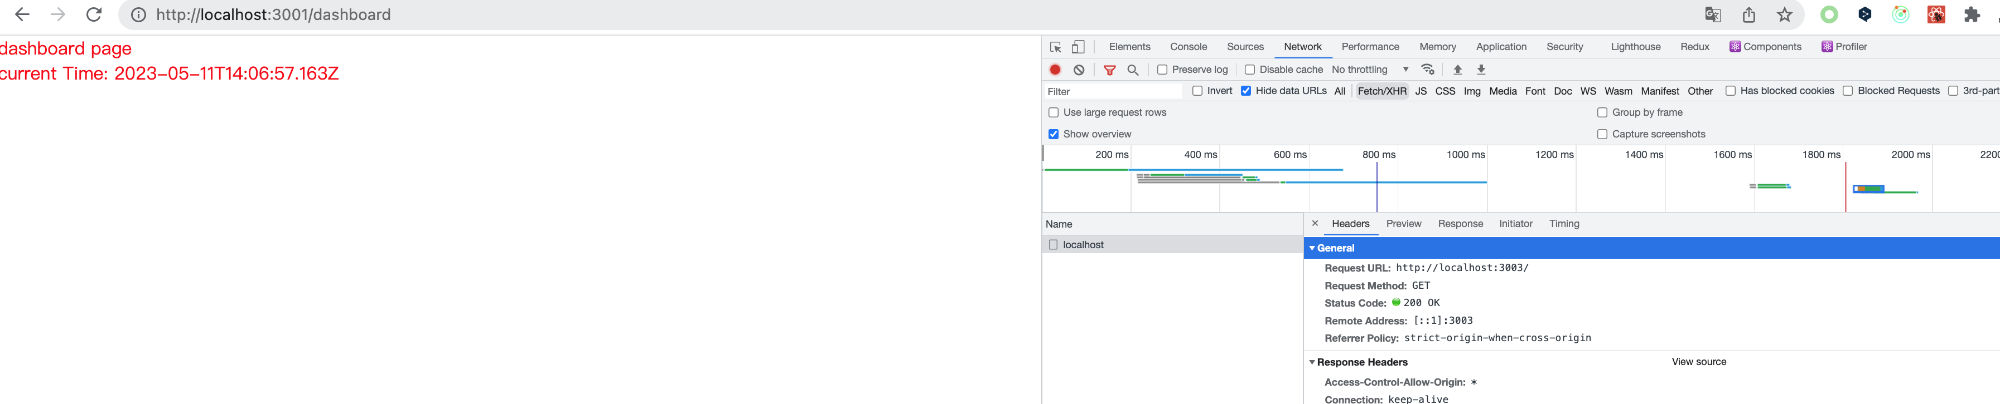Enable Group by frame
2000x404 pixels.
click(x=1602, y=112)
